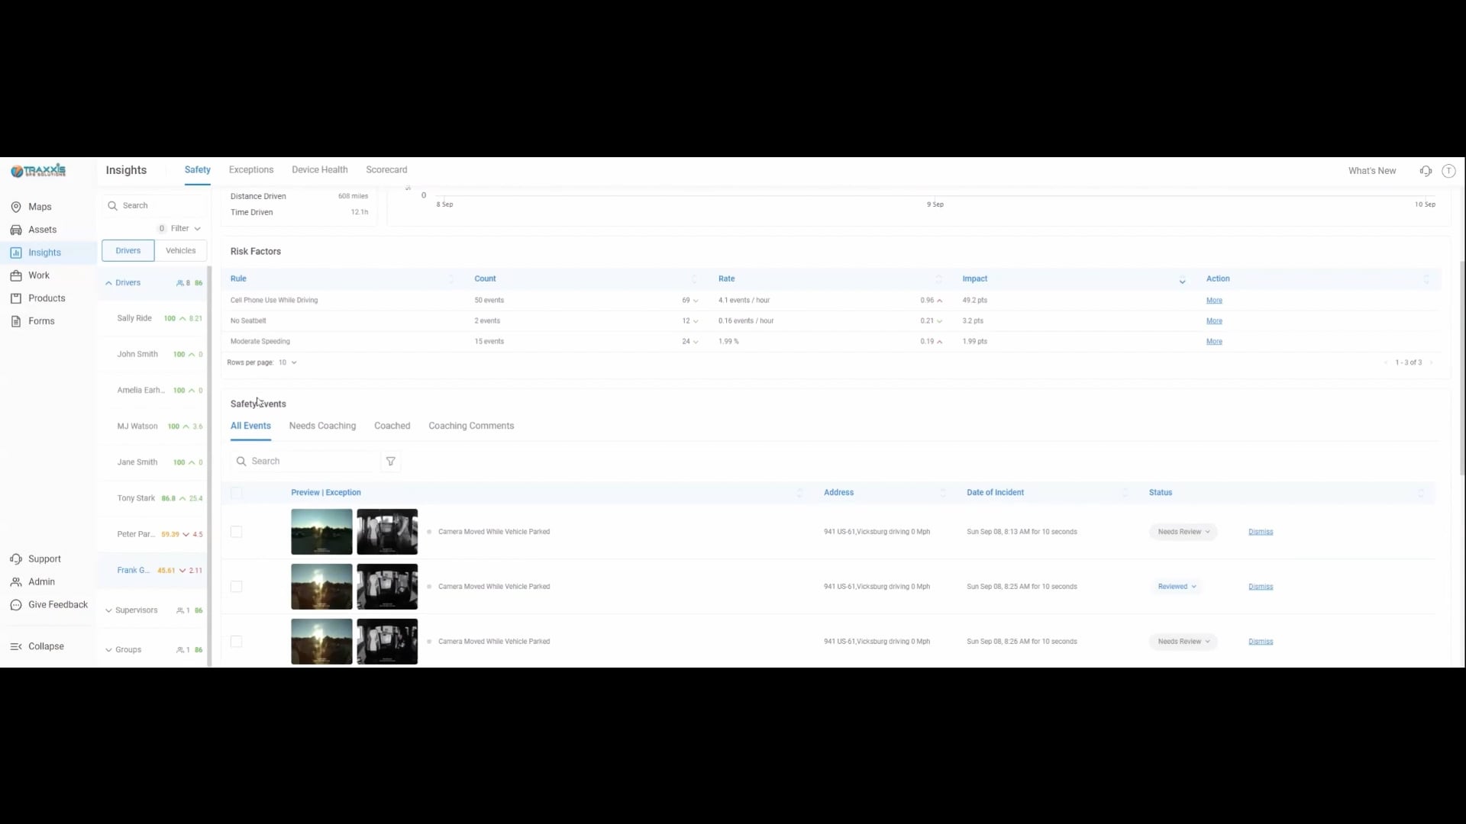
Task: Change the Reviewed status dropdown
Action: click(x=1177, y=587)
